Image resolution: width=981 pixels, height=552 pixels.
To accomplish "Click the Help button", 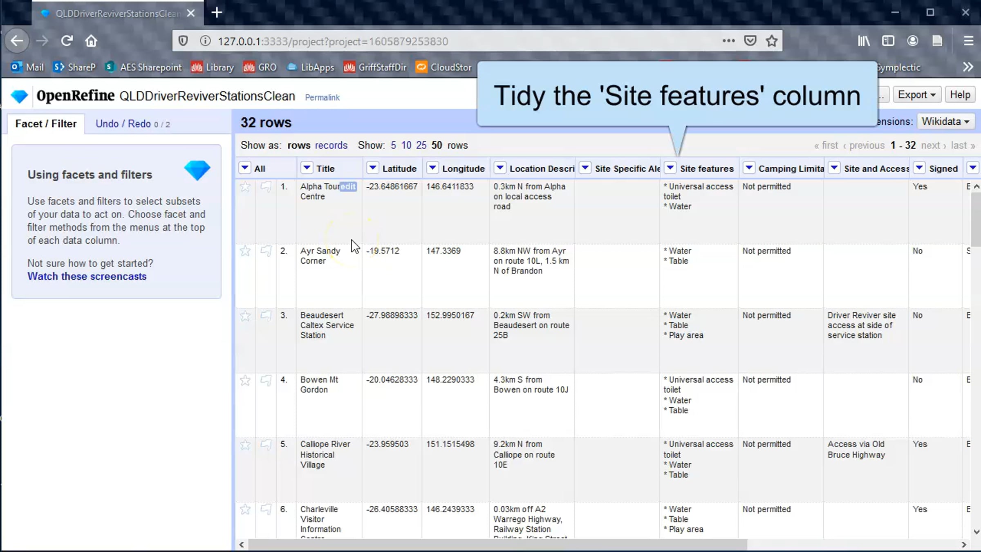I will click(960, 95).
